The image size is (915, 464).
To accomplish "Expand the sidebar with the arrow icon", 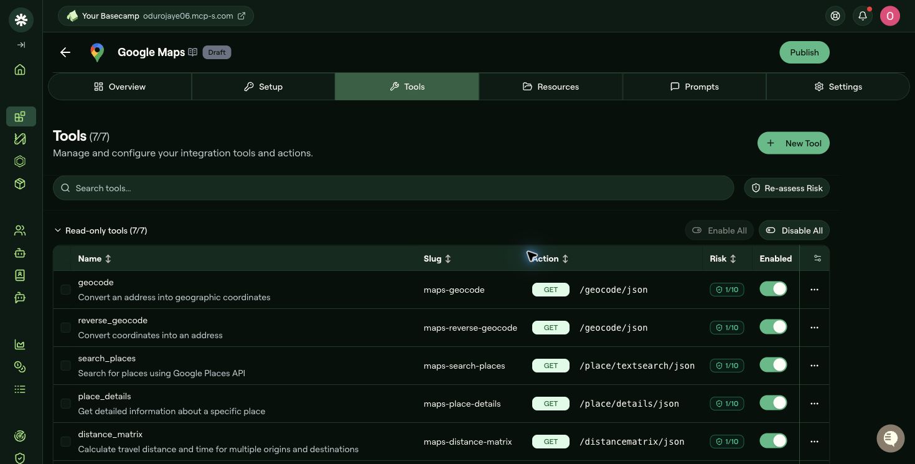I will (x=21, y=45).
